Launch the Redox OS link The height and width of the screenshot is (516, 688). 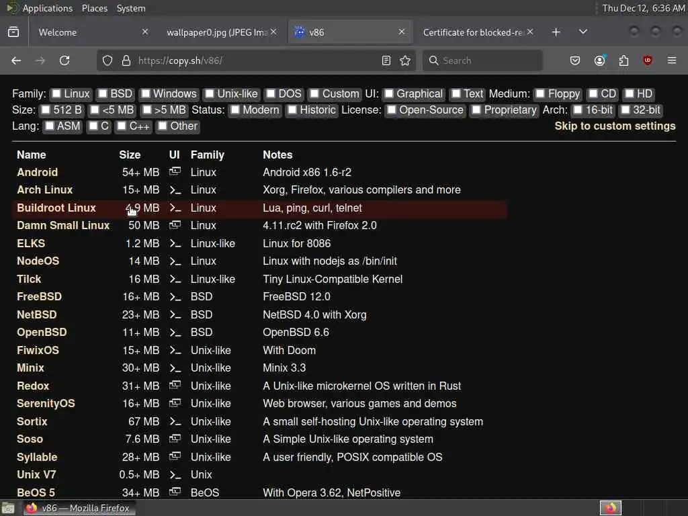pyautogui.click(x=33, y=386)
